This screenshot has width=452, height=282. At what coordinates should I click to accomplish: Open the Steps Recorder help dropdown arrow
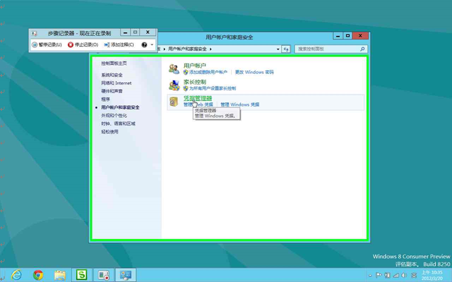click(151, 45)
